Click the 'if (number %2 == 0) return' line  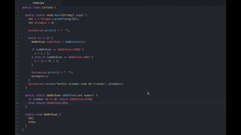point(61,99)
